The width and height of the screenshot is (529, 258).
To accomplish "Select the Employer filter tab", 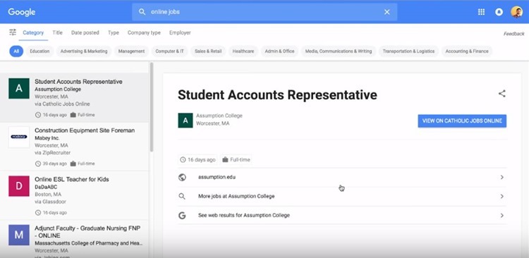I will [180, 32].
